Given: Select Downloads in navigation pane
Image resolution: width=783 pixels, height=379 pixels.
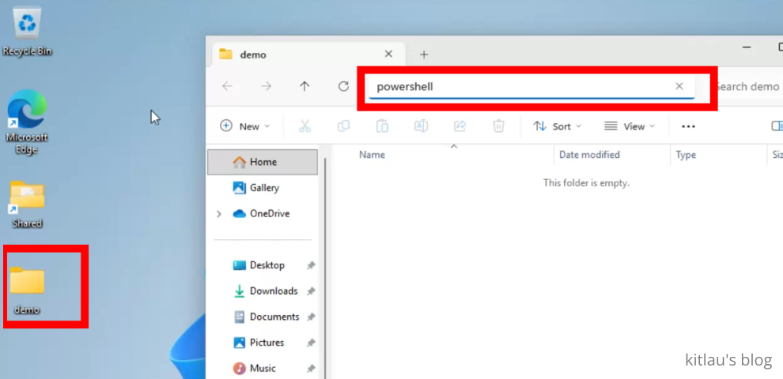Looking at the screenshot, I should (273, 291).
